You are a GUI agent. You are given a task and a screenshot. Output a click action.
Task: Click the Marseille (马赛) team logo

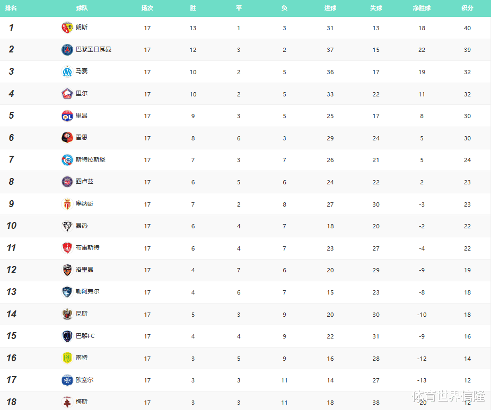pos(67,72)
